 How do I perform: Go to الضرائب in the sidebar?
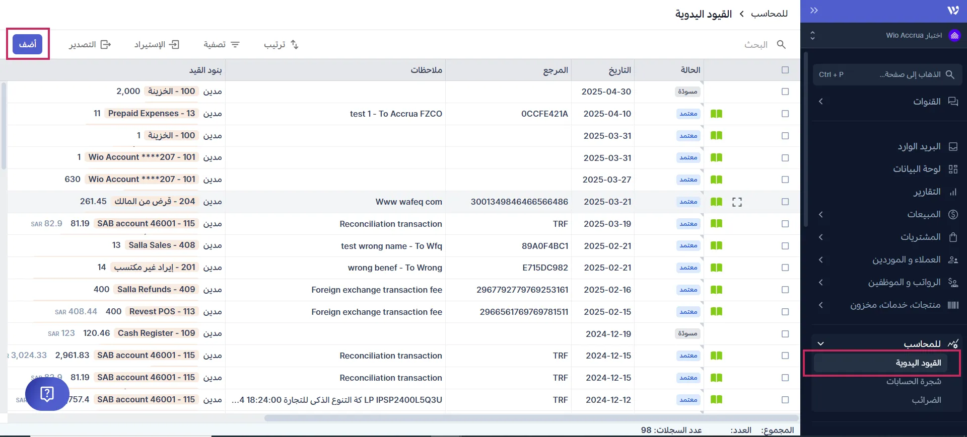coord(926,400)
